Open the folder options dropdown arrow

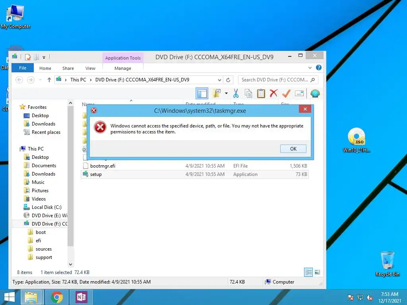(x=226, y=93)
